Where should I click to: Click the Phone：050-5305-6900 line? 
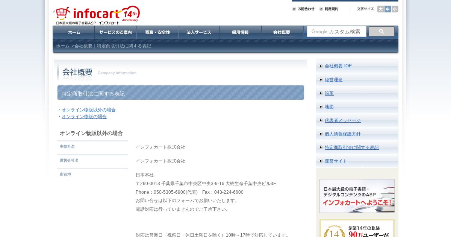click(x=189, y=192)
